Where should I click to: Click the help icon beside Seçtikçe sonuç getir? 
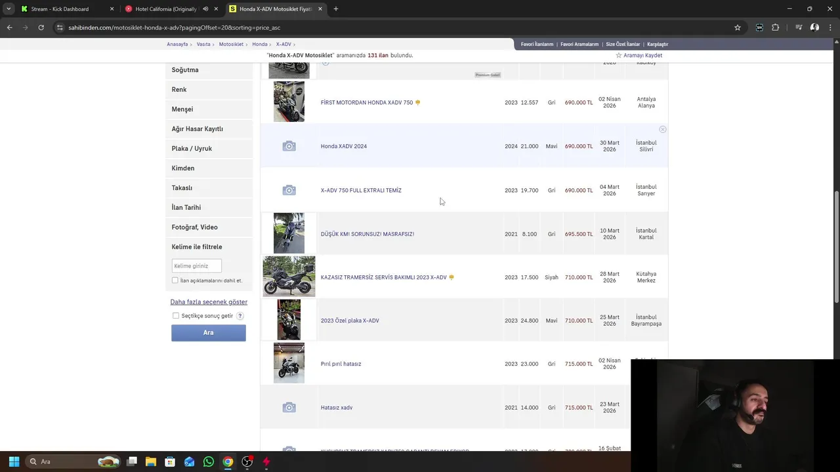pyautogui.click(x=240, y=316)
